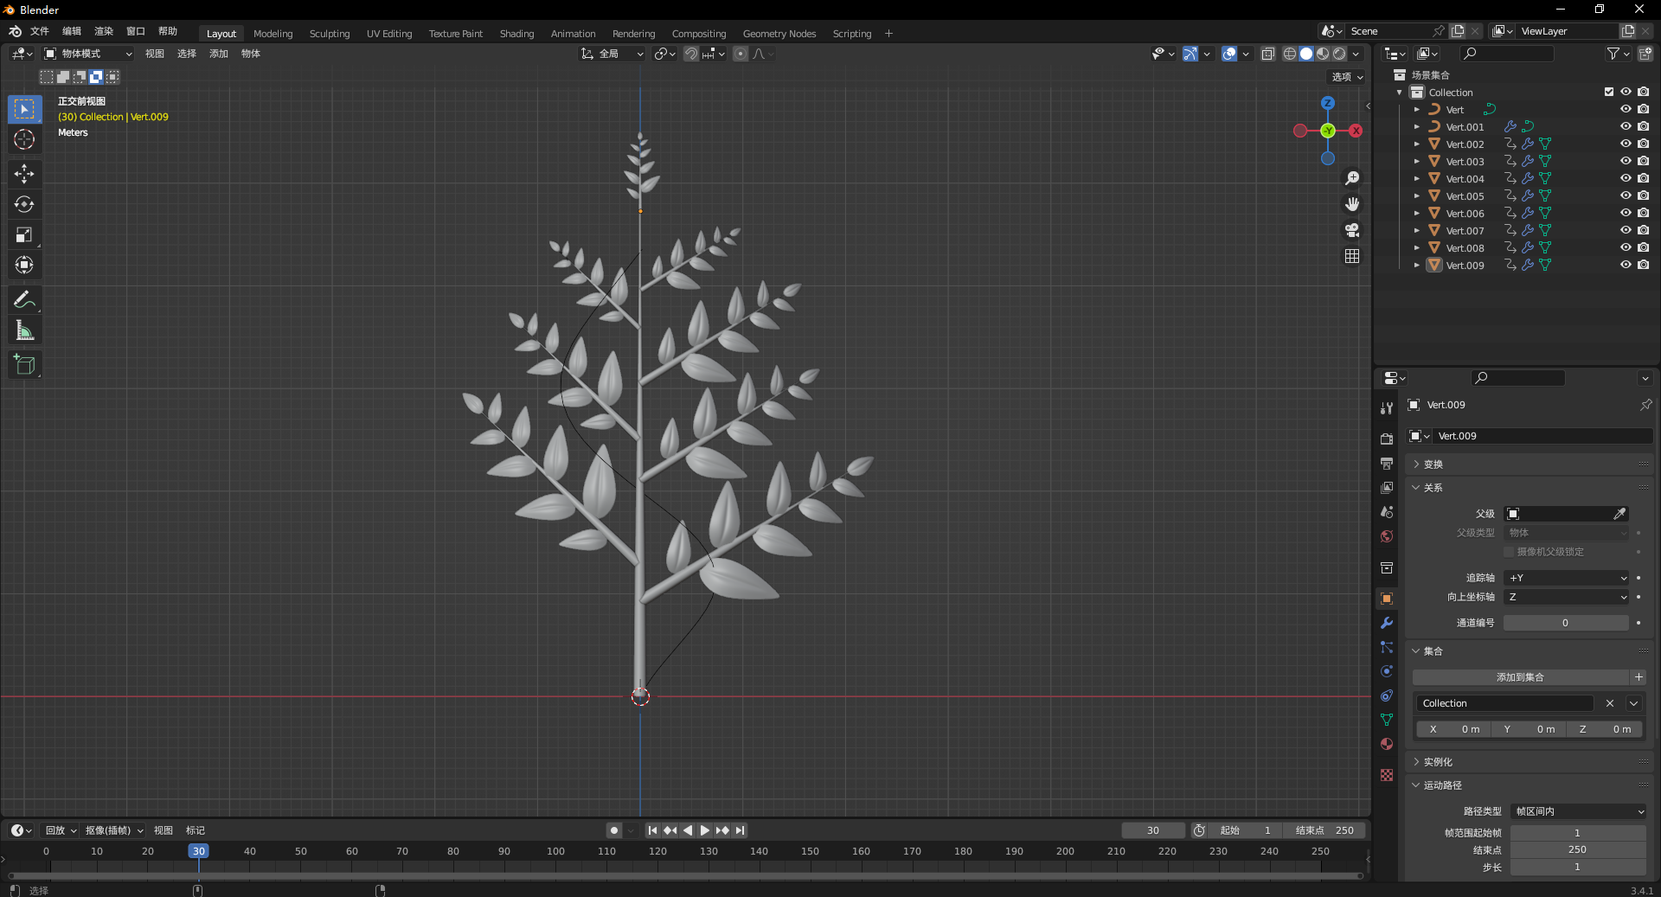Click the 通道编号 value field
Viewport: 1661px width, 897px height.
tap(1565, 623)
